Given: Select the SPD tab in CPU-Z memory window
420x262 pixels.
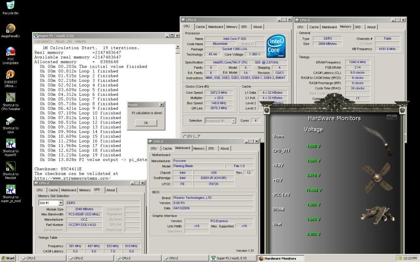Looking at the screenshot, I should point(358,27).
